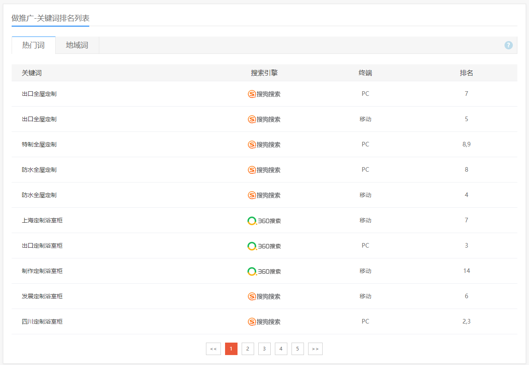Click Sogou logo in 发展定制浴室柜 row
Image resolution: width=529 pixels, height=365 pixels.
(x=264, y=297)
